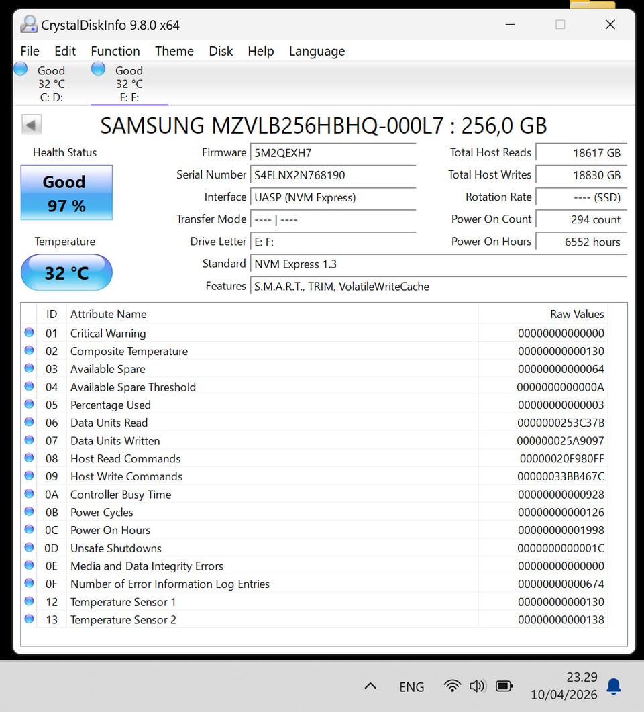Open the Edit menu
The width and height of the screenshot is (644, 712).
coord(65,51)
